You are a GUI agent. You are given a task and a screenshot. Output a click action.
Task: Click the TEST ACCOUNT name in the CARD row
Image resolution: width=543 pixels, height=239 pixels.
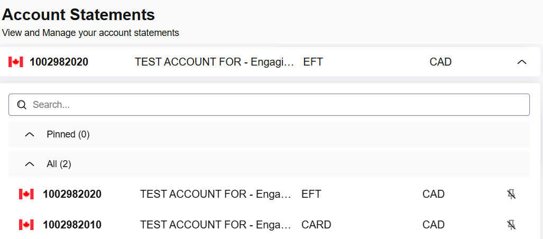pyautogui.click(x=216, y=225)
